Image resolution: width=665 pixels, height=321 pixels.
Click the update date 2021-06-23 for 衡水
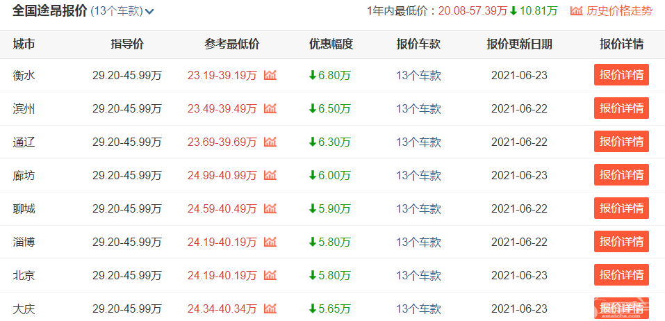(x=520, y=76)
